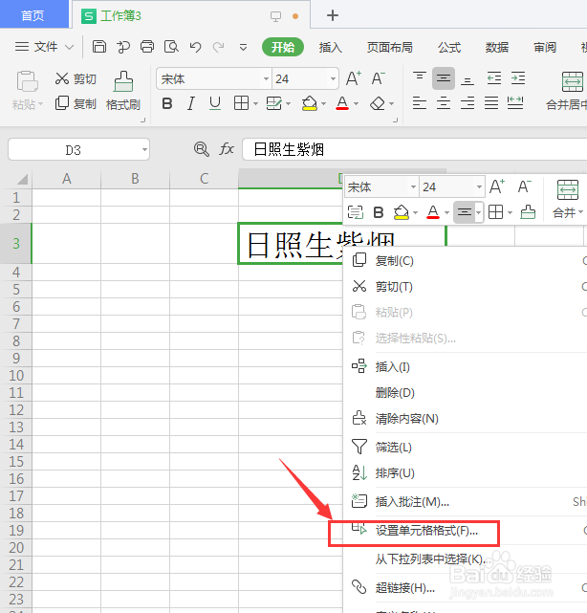The height and width of the screenshot is (613, 587).
Task: Click decrease indent icon
Action: pos(494,78)
